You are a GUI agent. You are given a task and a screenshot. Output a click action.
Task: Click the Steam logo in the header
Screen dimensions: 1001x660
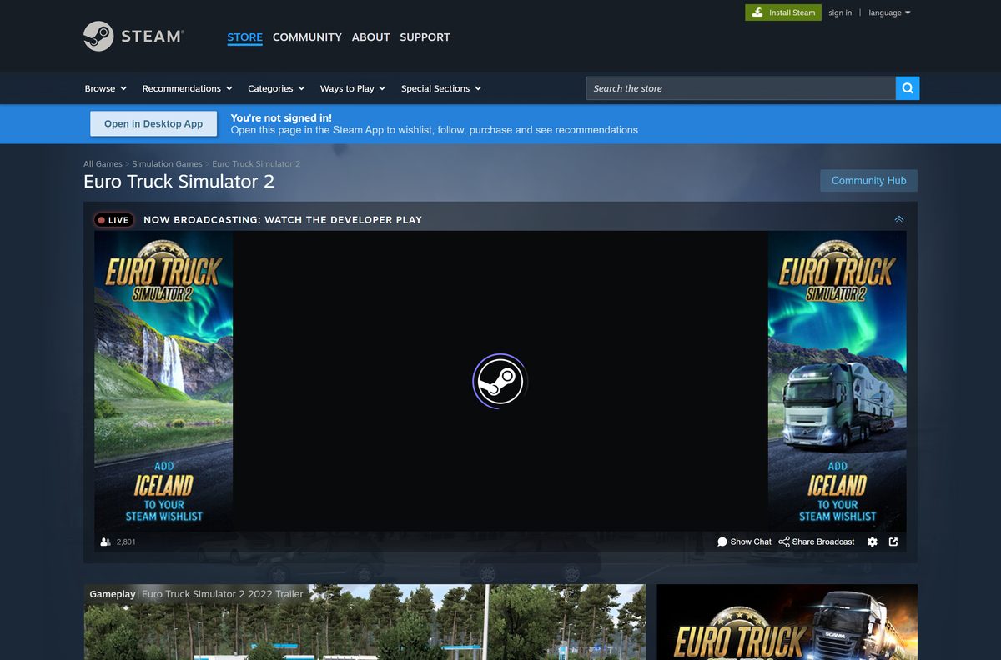[x=133, y=37]
